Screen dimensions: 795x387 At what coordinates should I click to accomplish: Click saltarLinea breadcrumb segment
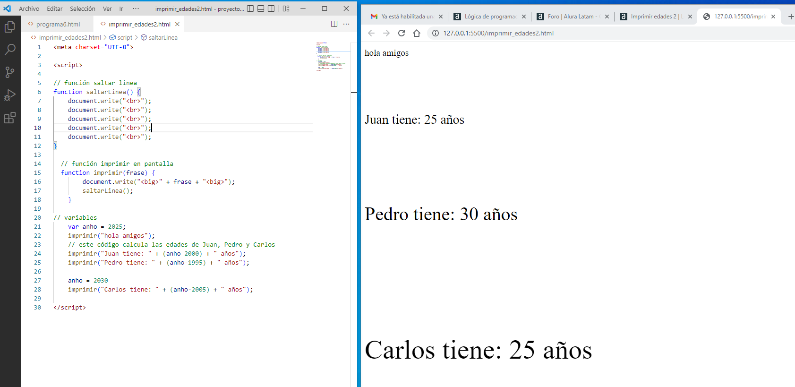163,37
